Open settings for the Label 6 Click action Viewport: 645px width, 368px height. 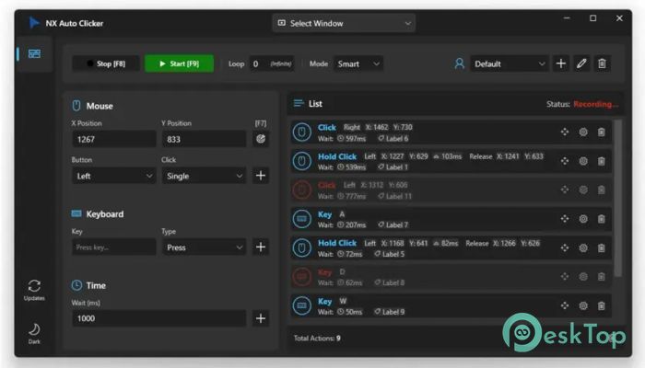click(x=583, y=132)
